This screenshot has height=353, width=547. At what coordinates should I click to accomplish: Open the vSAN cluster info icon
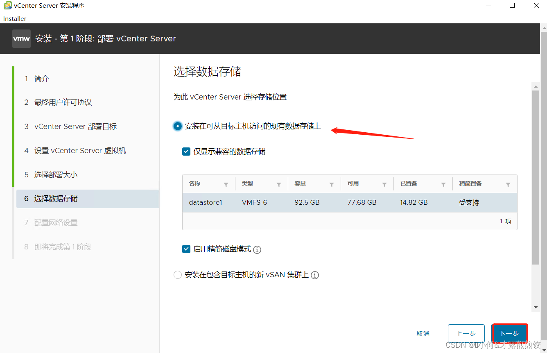[315, 275]
